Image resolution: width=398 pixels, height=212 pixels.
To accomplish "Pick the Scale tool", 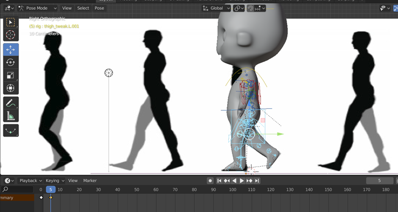I will coord(11,75).
